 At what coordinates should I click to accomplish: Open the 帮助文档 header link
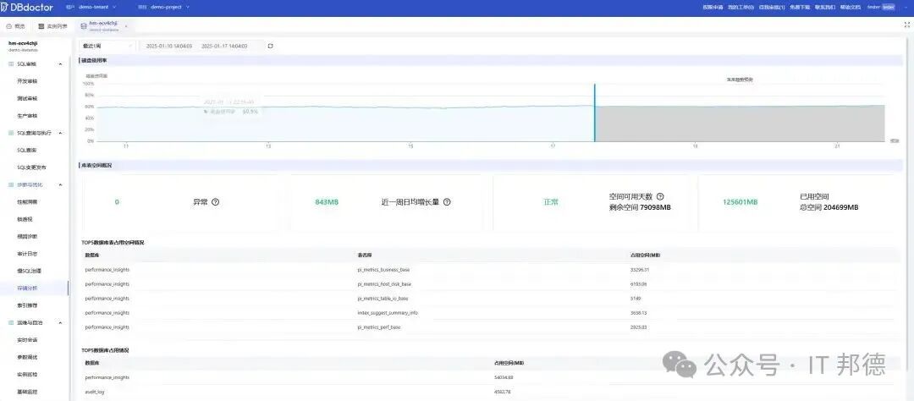850,8
